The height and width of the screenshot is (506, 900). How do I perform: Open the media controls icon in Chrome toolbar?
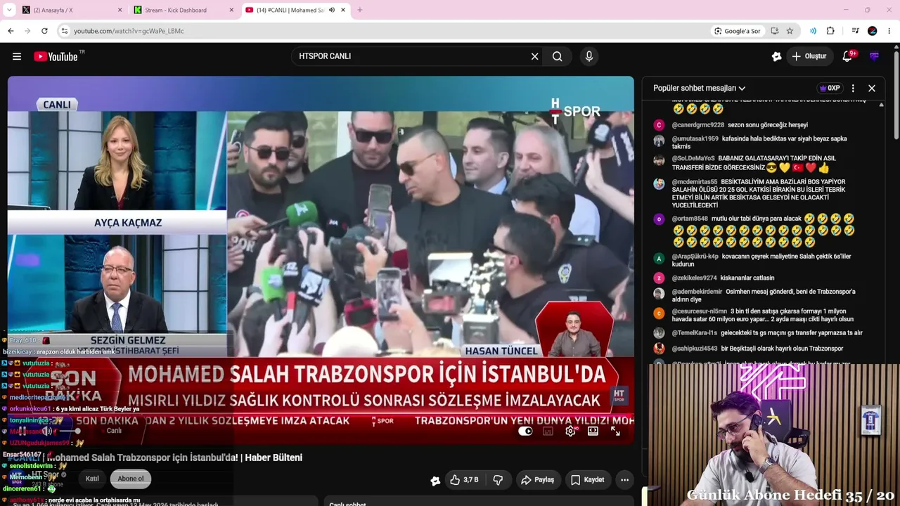point(855,31)
